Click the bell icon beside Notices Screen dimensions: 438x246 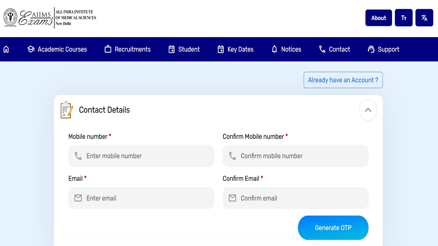[274, 49]
